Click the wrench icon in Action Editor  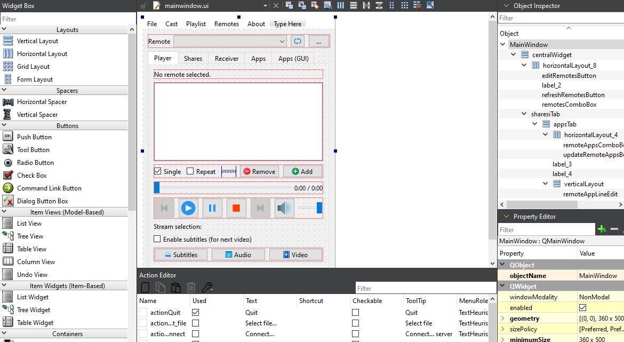(x=207, y=288)
